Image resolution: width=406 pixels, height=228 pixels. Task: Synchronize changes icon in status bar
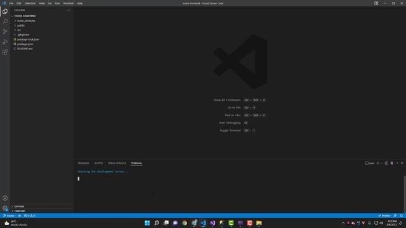click(20, 215)
